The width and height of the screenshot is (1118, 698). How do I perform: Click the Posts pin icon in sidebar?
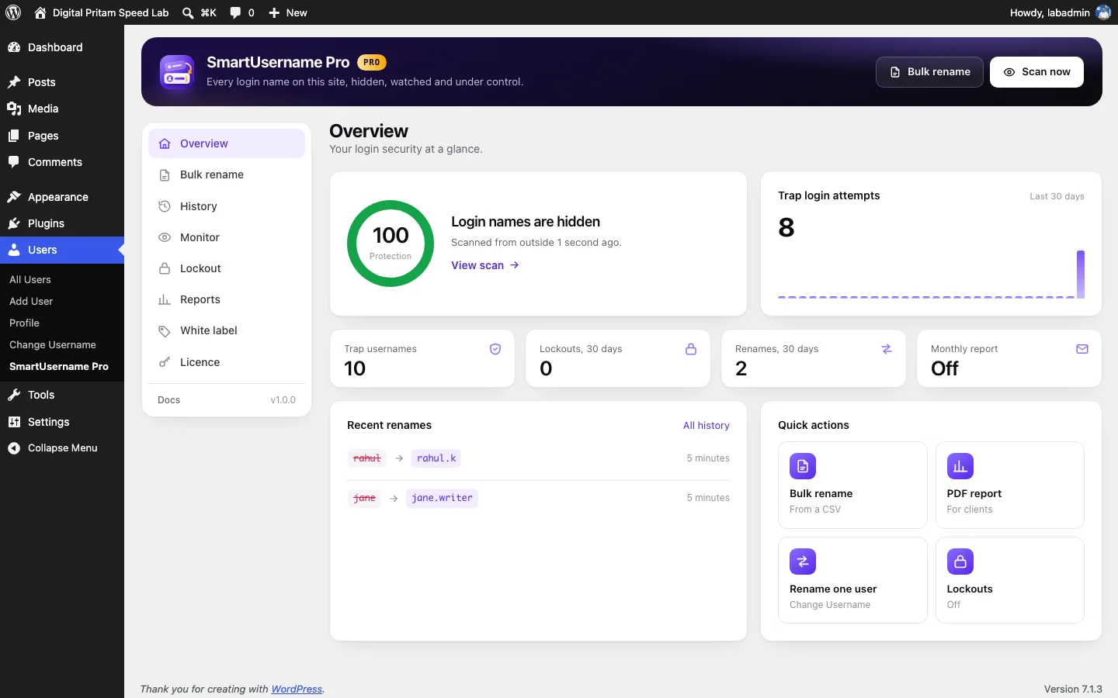(14, 82)
